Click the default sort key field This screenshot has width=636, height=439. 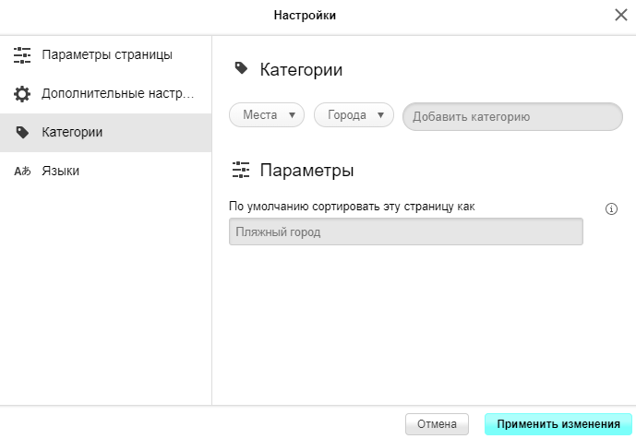(x=405, y=231)
